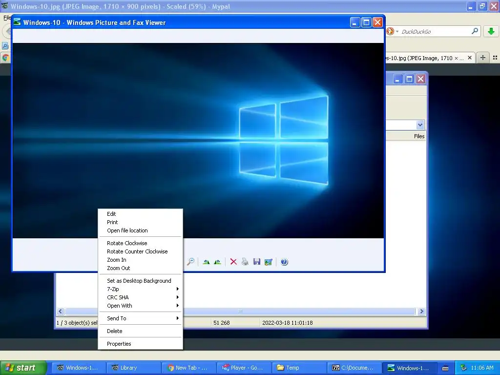The width and height of the screenshot is (500, 375).
Task: Expand the Send To submenu
Action: (140, 318)
